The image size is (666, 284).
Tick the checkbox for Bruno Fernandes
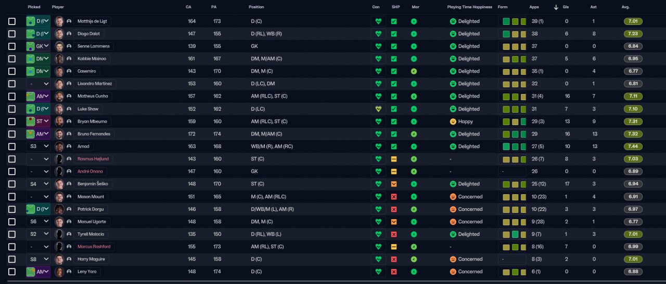pyautogui.click(x=12, y=134)
